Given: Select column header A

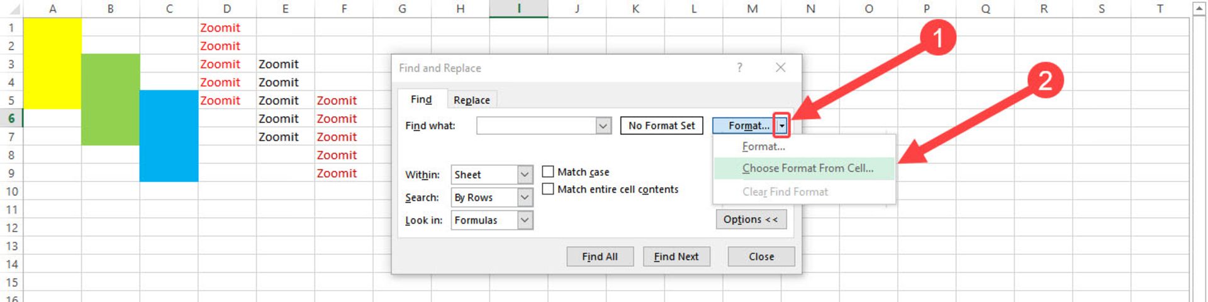Looking at the screenshot, I should click(52, 9).
